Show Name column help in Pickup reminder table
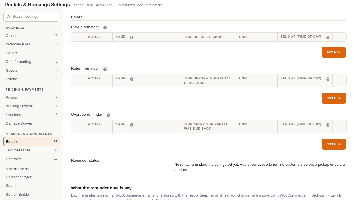 132,37
